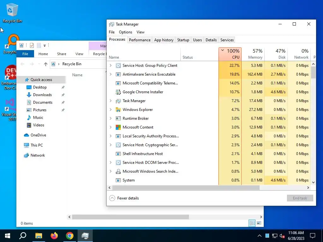
Task: Open Videos folder in File Explorer sidebar
Action: click(38, 125)
